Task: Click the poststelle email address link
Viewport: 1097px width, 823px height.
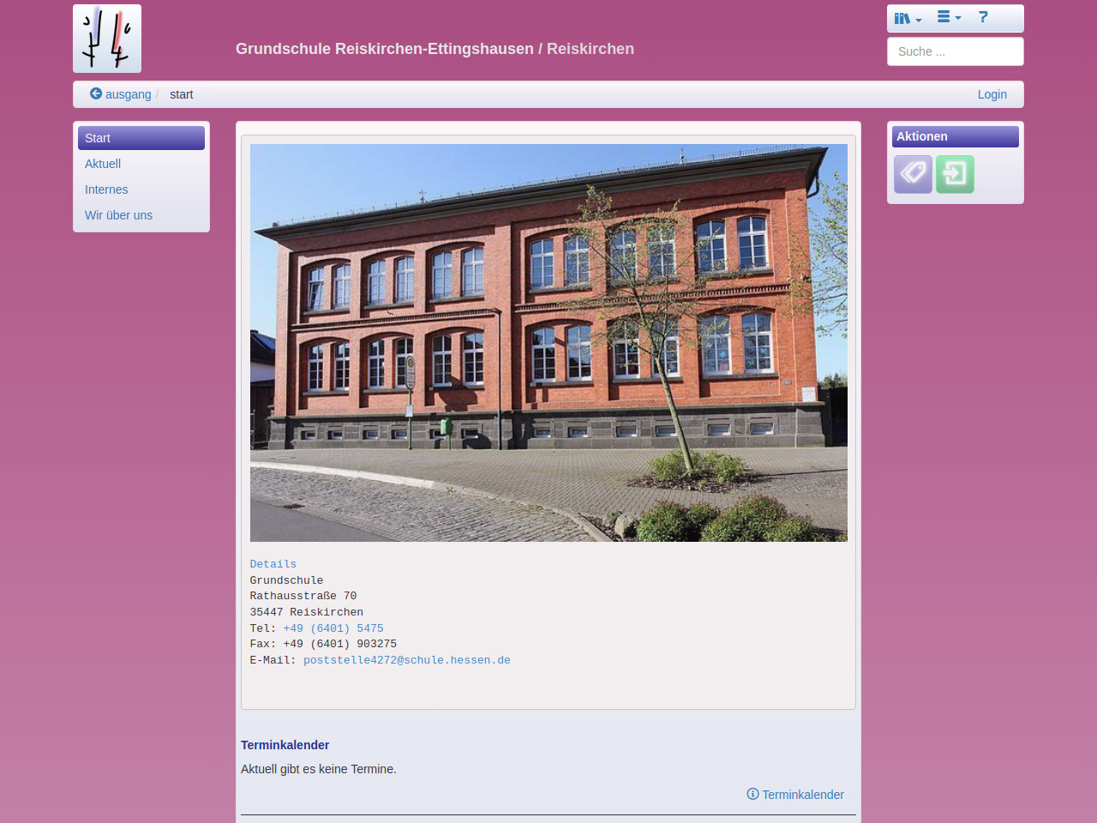Action: pyautogui.click(x=406, y=660)
